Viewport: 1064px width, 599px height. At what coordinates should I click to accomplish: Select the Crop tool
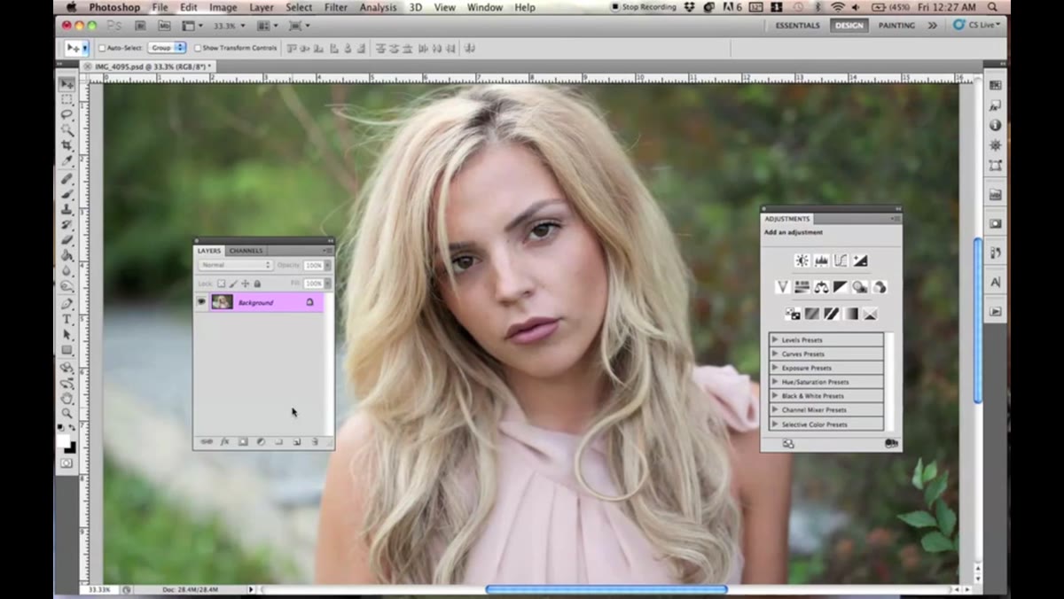click(66, 144)
